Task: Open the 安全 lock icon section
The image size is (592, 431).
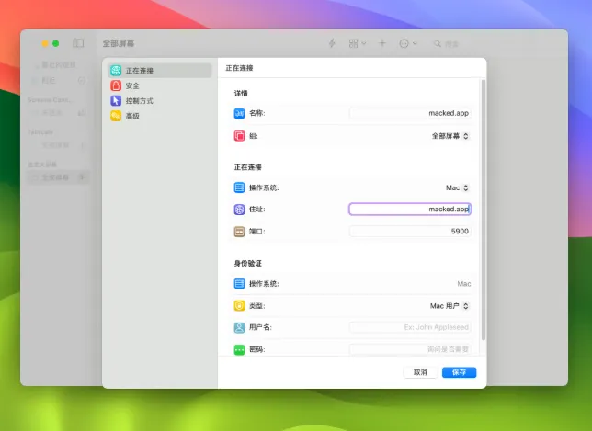Action: tap(116, 85)
